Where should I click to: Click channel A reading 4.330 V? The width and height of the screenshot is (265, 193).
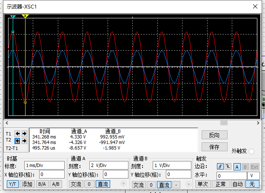[x=78, y=137]
